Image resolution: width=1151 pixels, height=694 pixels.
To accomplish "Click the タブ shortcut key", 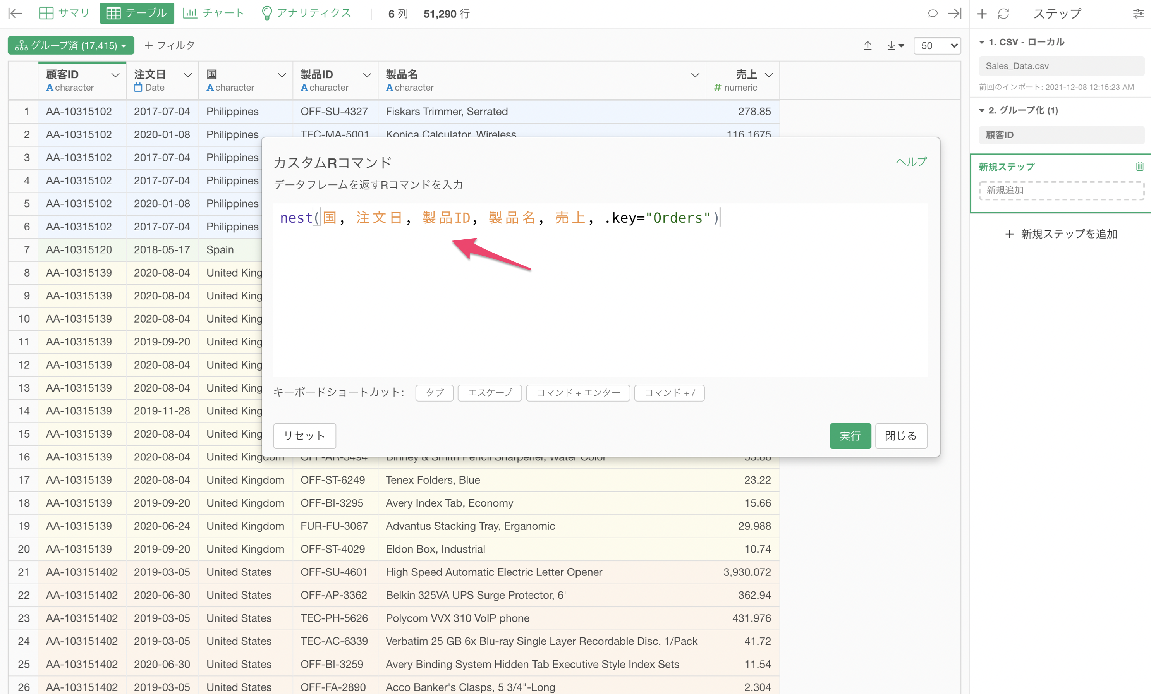I will coord(435,393).
